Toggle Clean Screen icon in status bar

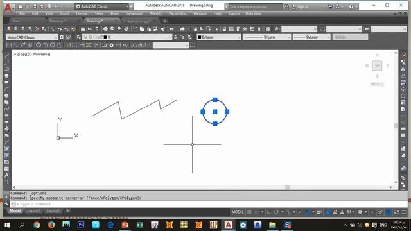397,212
